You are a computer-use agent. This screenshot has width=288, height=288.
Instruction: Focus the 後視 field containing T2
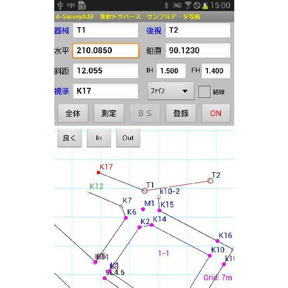[198, 30]
